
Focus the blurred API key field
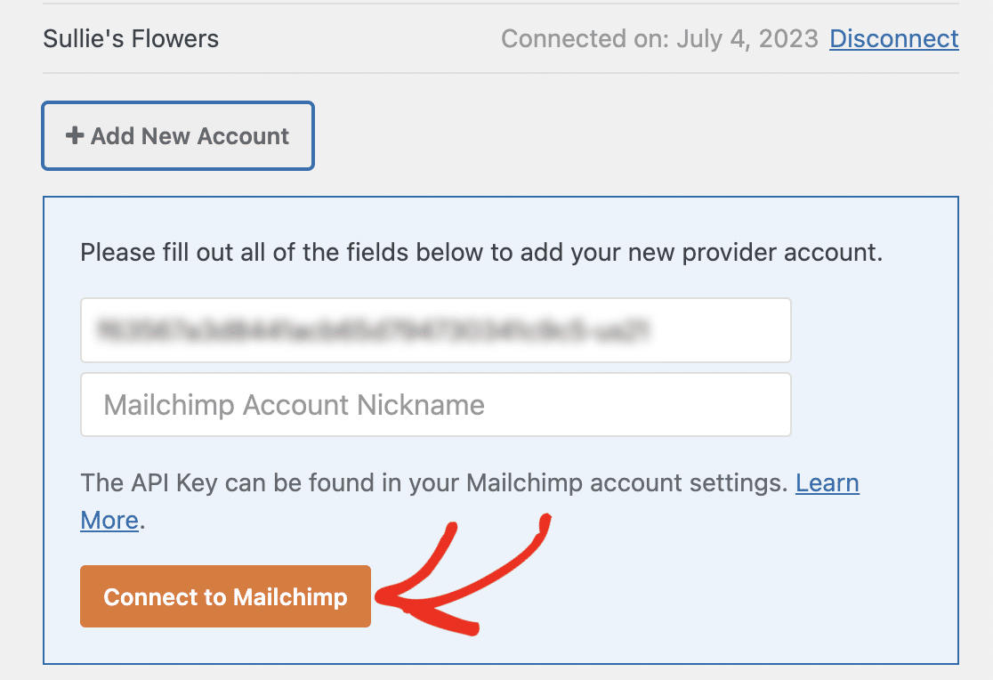pyautogui.click(x=435, y=330)
